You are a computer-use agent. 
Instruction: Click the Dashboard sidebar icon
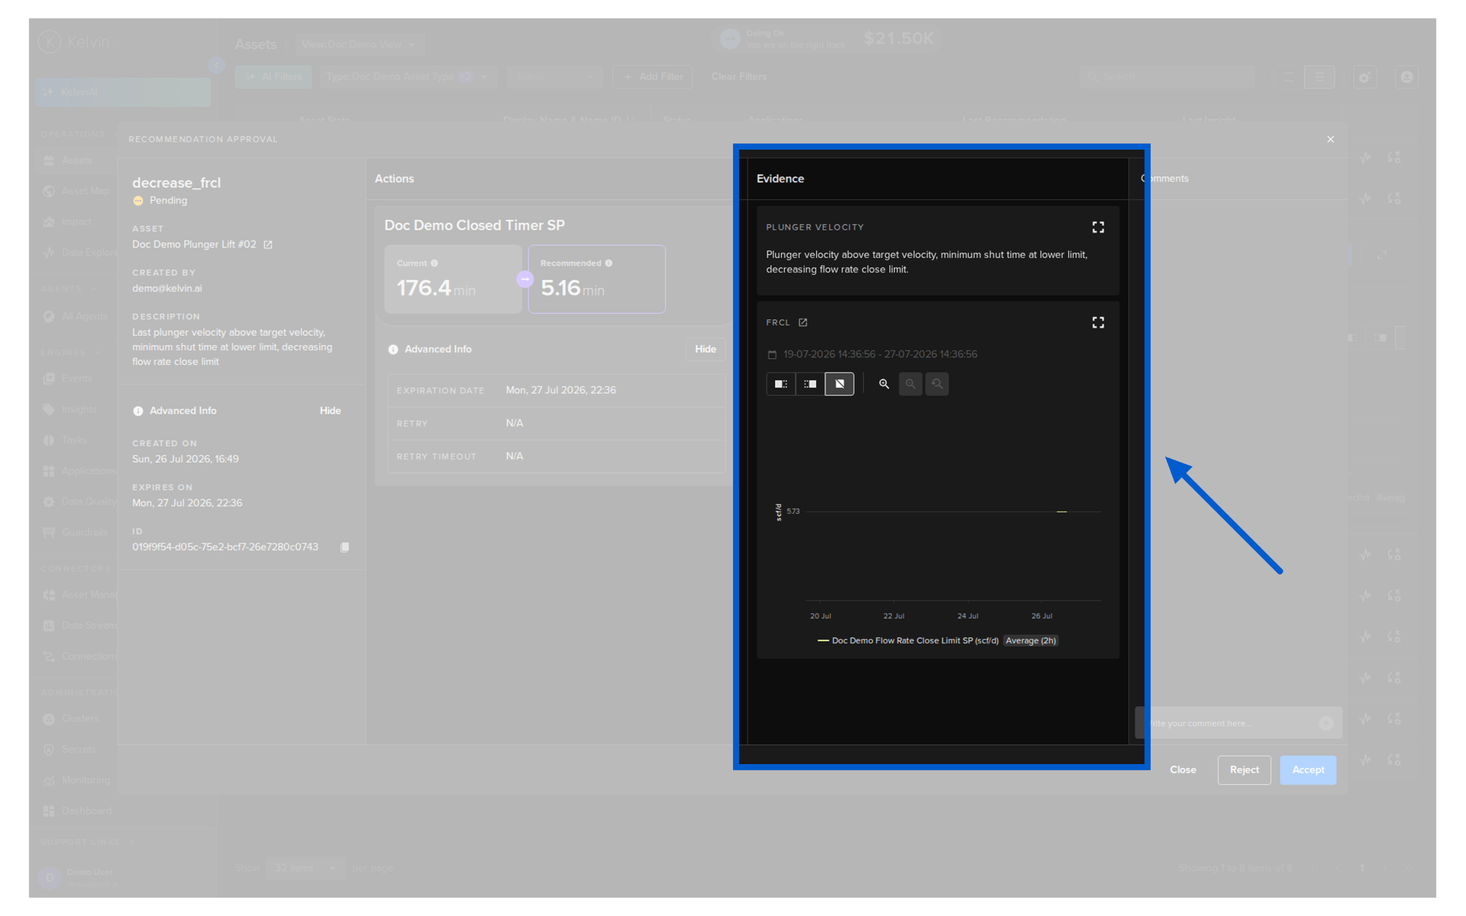coord(49,811)
